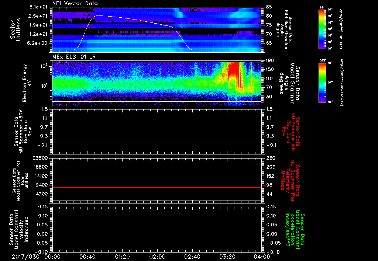This screenshot has width=378, height=261.
Task: Click the 02:40 time axis label
Action: point(192,257)
